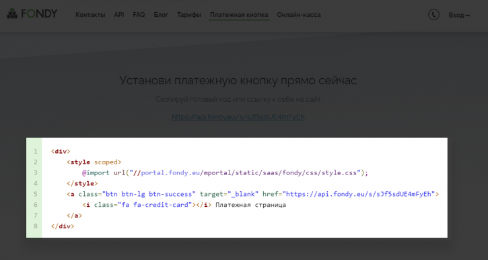Click heading Установи платежную кнопку прямо сейчас
This screenshot has width=488, height=260.
tap(238, 80)
